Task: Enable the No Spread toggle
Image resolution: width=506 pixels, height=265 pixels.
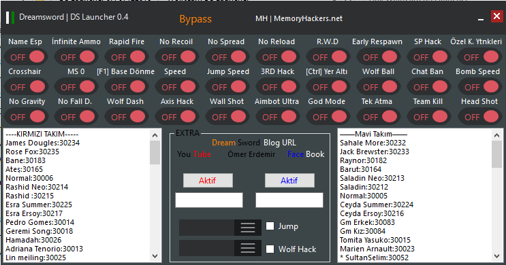Action: (227, 57)
